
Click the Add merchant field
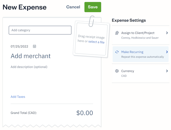tap(30, 56)
